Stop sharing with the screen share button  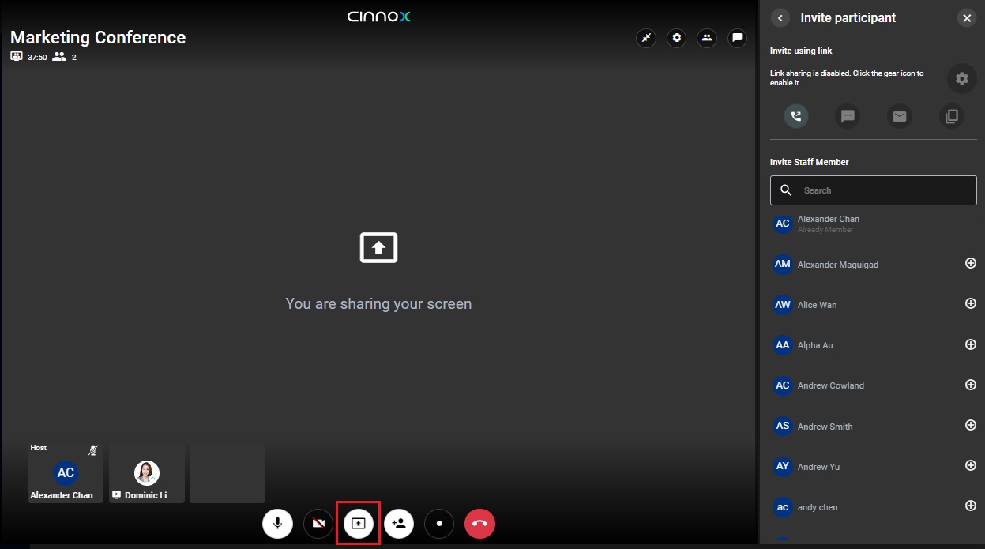[359, 523]
